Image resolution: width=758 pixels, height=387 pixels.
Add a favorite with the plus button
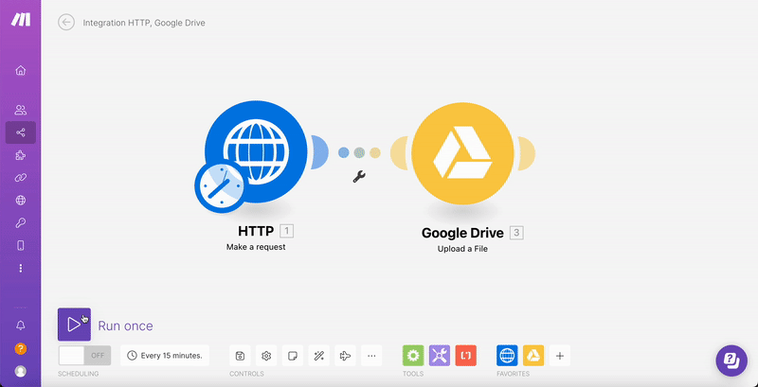click(560, 356)
